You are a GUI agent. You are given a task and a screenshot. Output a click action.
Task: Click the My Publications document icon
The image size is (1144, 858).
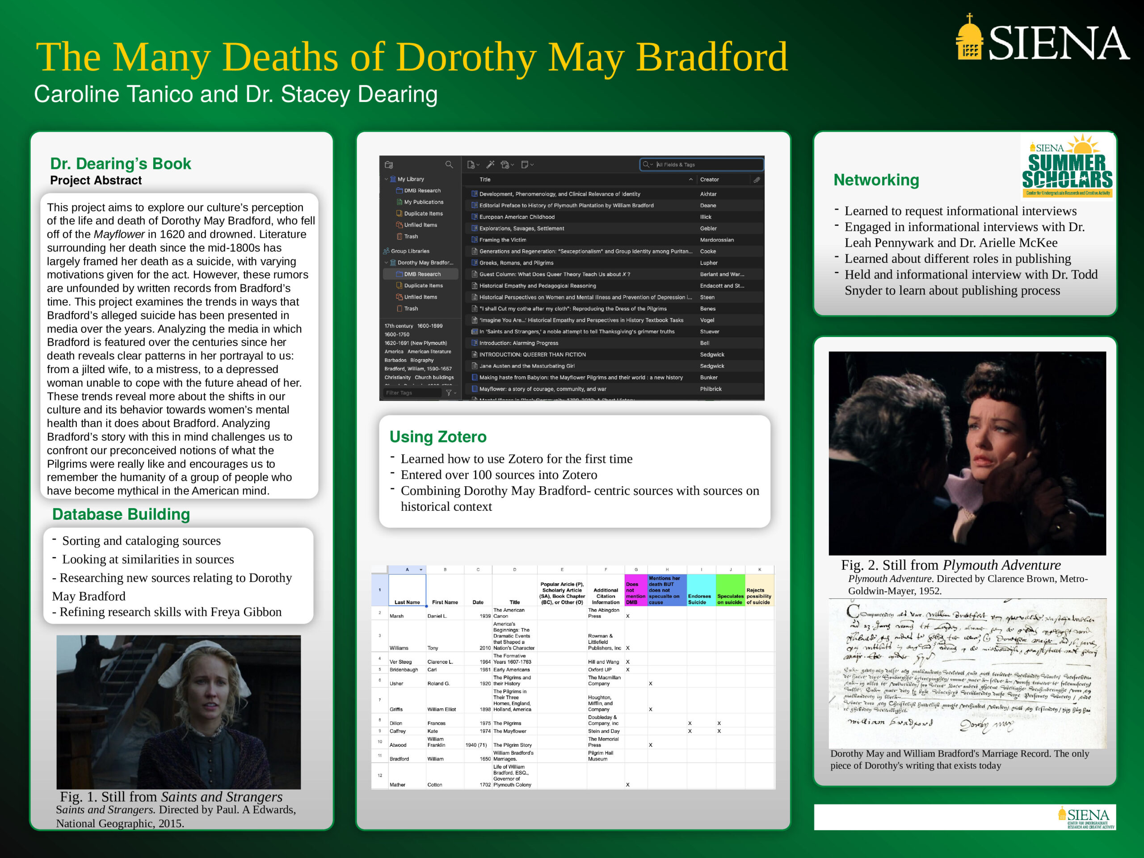pos(399,202)
